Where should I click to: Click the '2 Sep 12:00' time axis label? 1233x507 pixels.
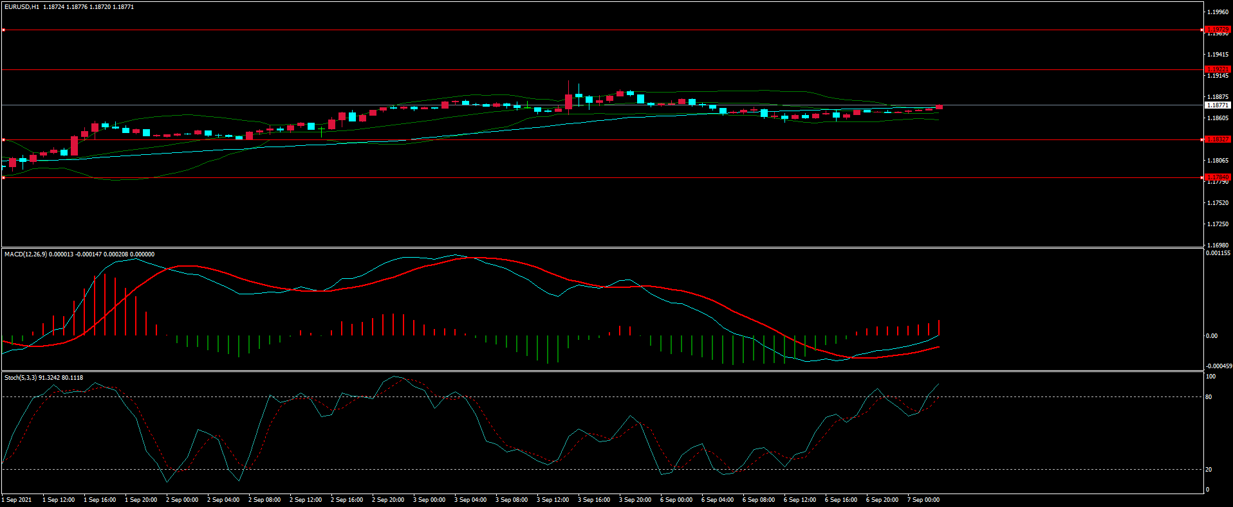(x=306, y=500)
